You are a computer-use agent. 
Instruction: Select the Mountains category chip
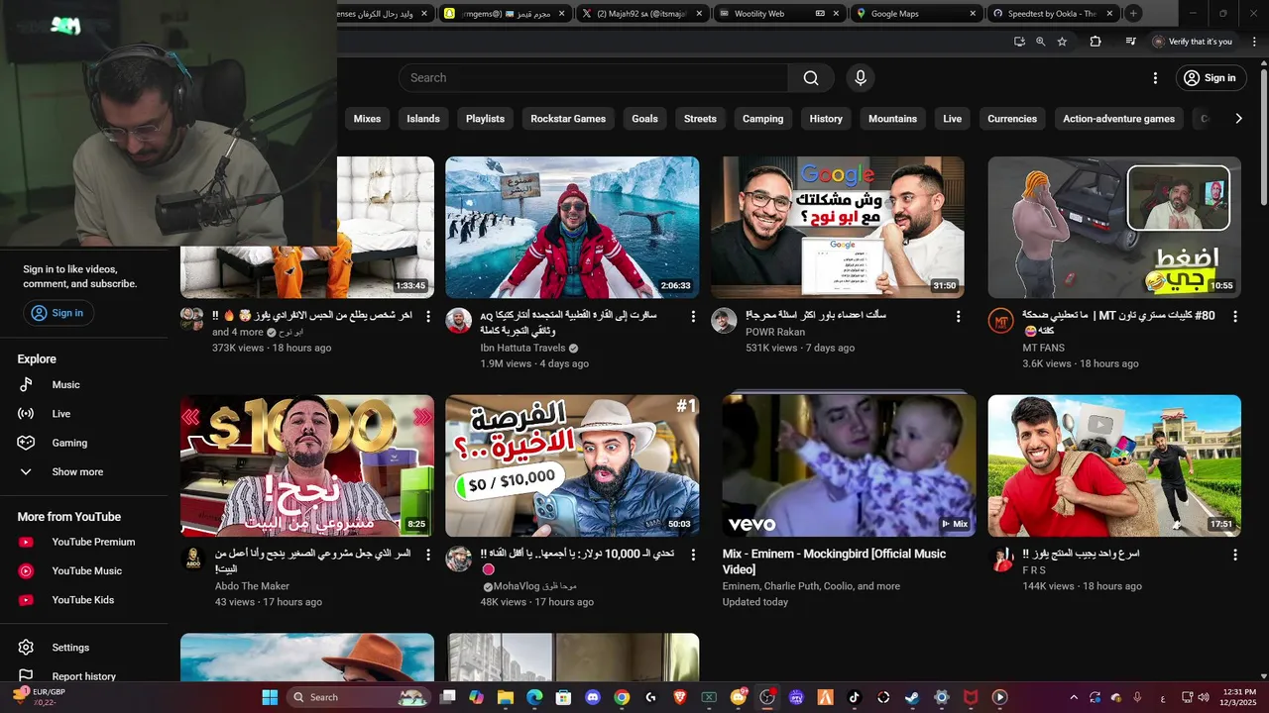(892, 119)
